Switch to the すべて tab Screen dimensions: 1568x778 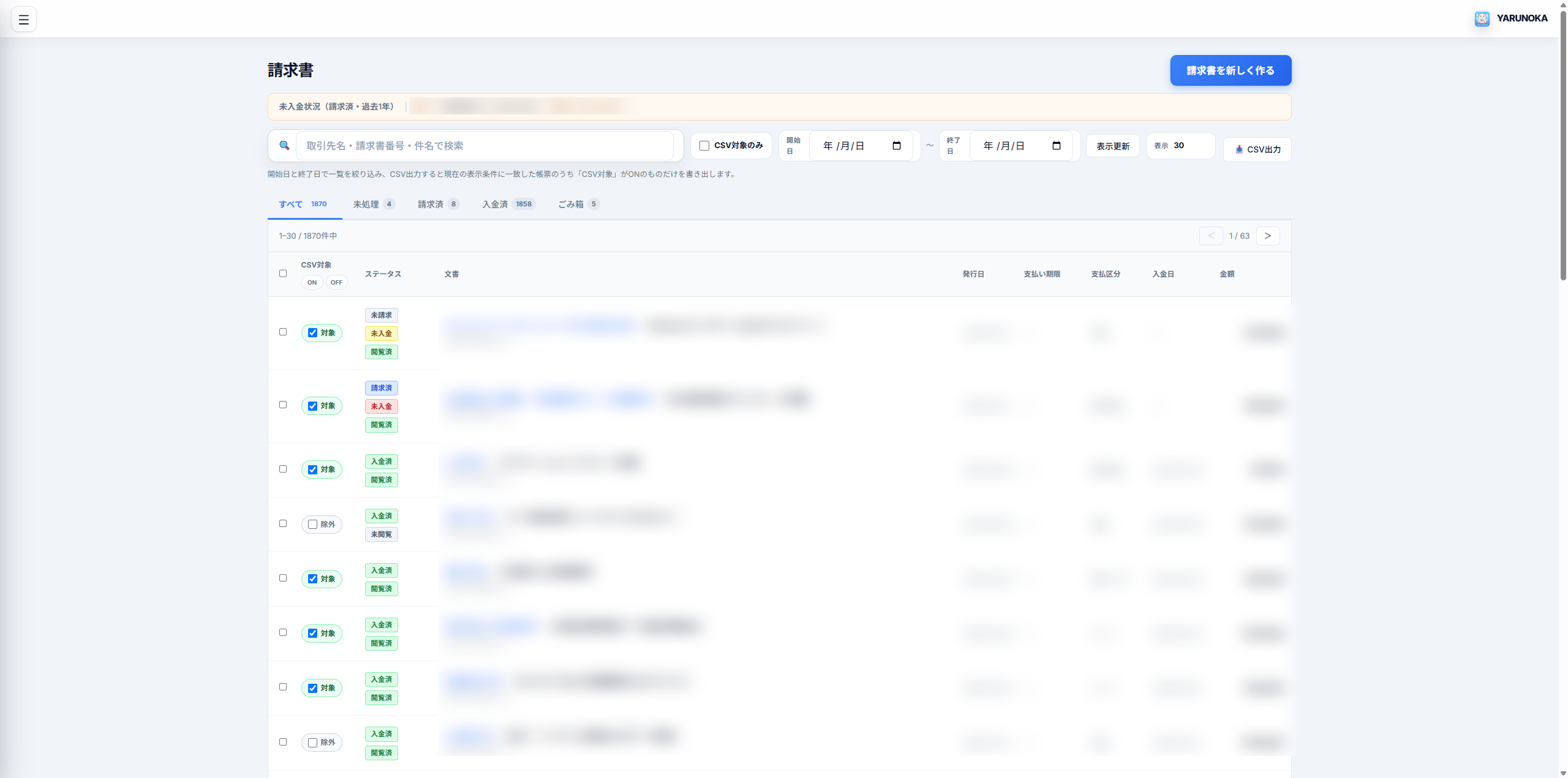tap(304, 204)
